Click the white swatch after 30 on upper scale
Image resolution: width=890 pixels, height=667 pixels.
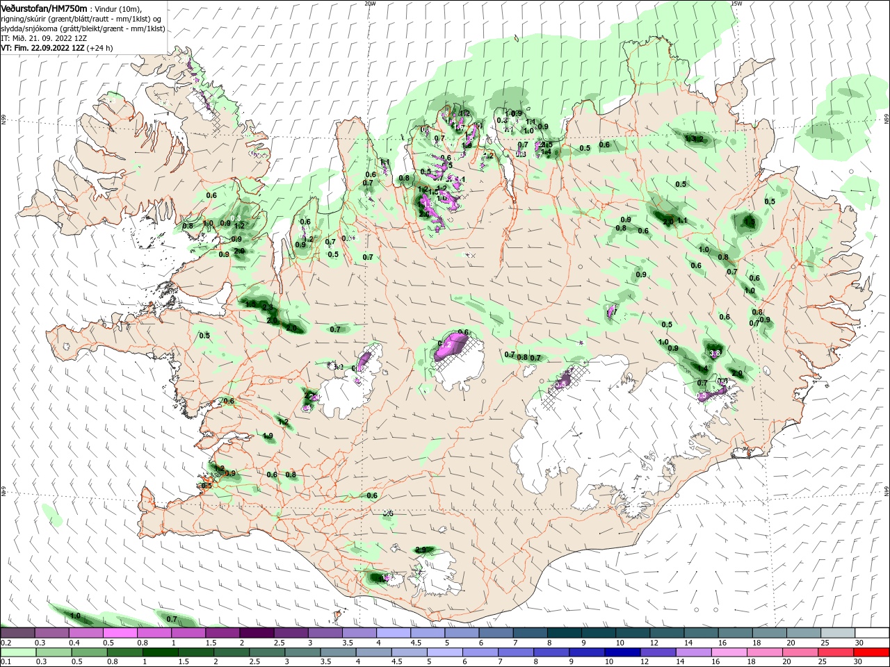872,633
